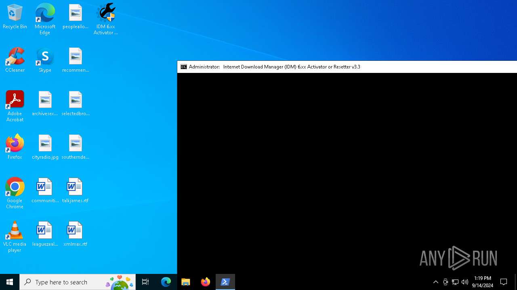Screen dimensions: 517x290
Task: Select the Firefox desktop shortcut
Action: point(15,147)
